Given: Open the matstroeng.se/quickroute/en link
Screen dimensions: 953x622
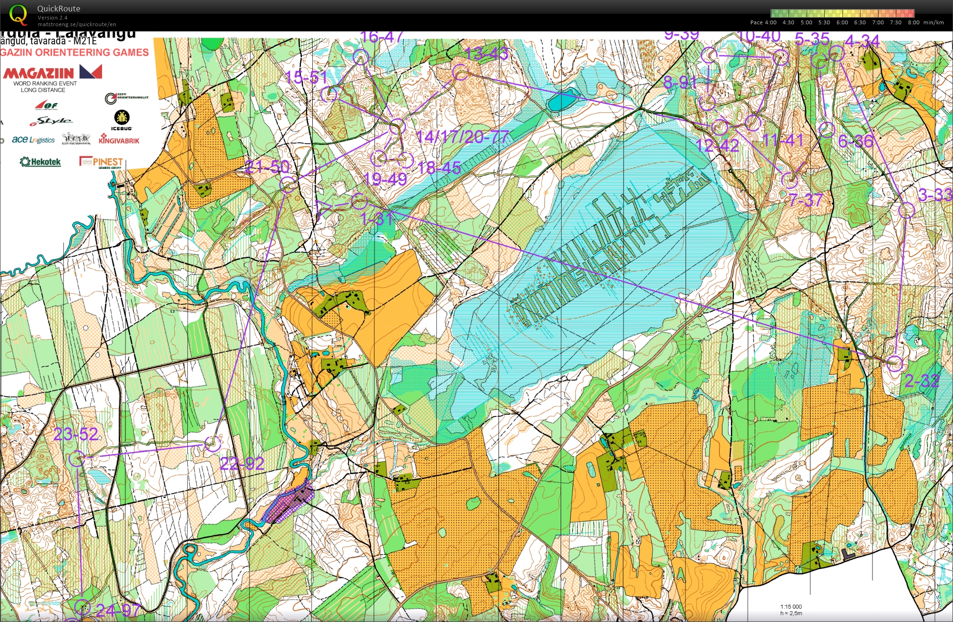Looking at the screenshot, I should pyautogui.click(x=77, y=24).
